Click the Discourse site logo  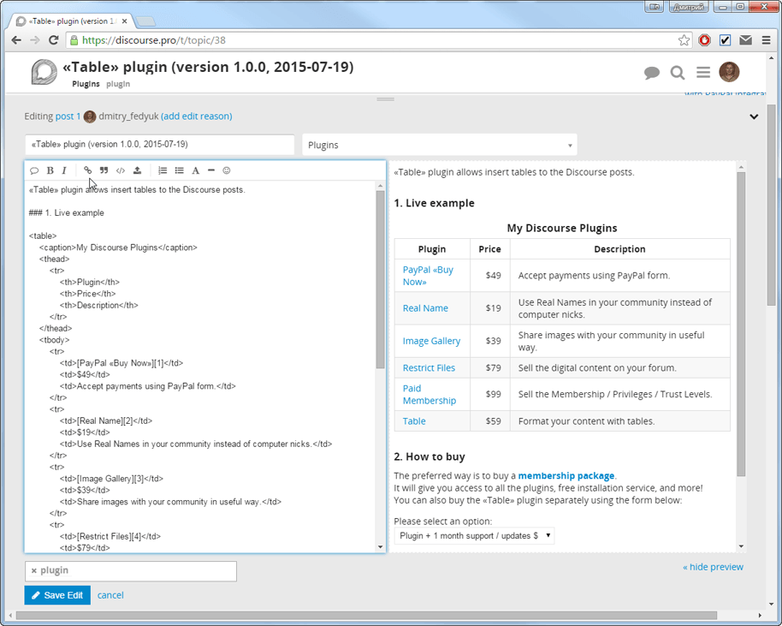[44, 73]
